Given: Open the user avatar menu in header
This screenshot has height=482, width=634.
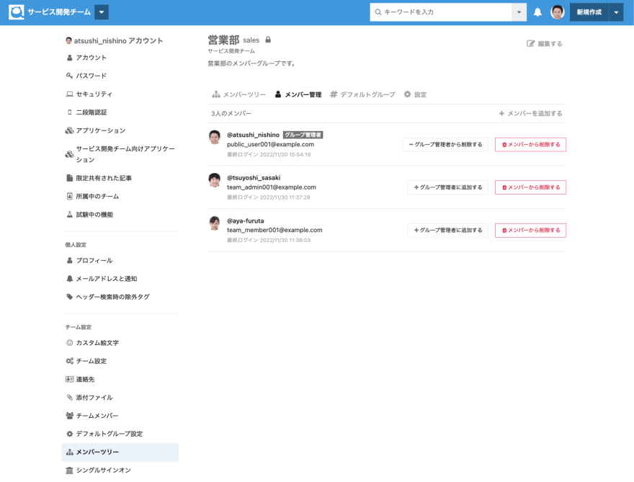Looking at the screenshot, I should (x=558, y=12).
